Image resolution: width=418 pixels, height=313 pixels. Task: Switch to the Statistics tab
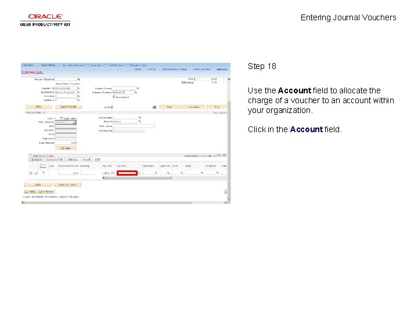tap(73, 160)
